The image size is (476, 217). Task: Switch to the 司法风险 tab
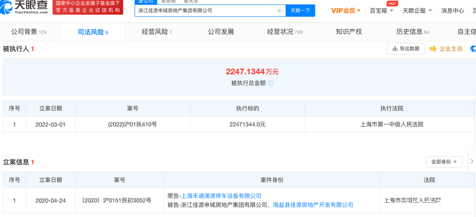tap(93, 32)
